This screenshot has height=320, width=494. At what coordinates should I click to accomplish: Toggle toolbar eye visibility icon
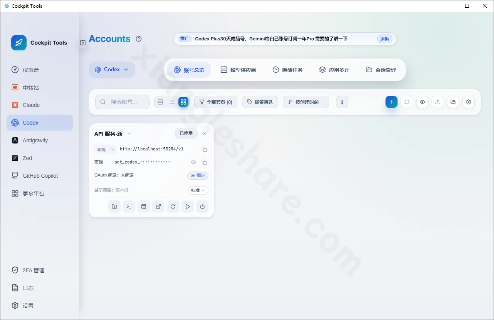coord(422,102)
